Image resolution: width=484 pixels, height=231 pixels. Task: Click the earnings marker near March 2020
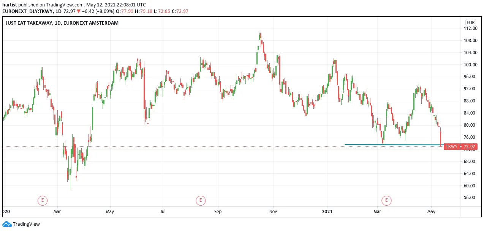click(43, 200)
